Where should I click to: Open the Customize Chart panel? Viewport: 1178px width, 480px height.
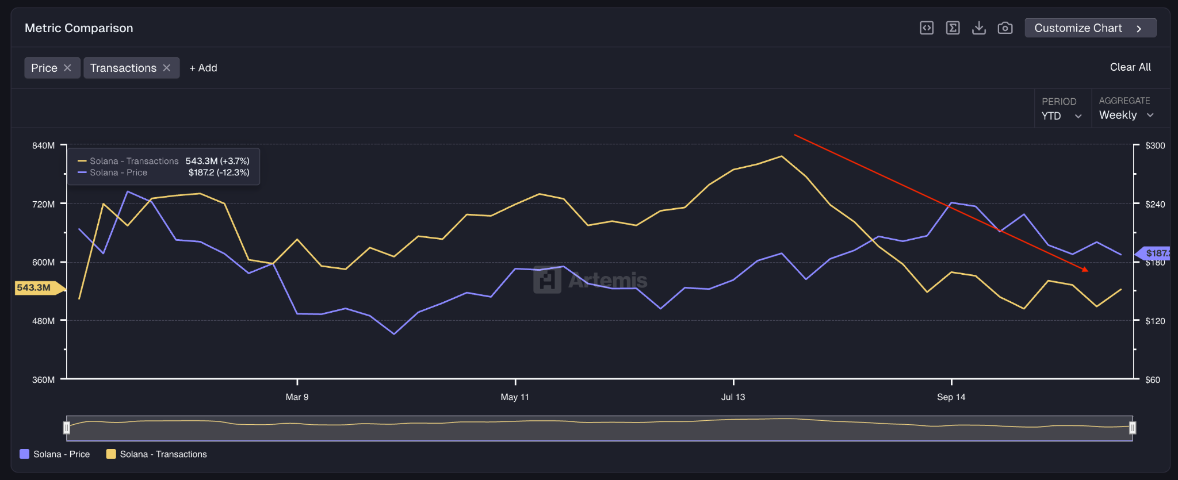(1090, 28)
